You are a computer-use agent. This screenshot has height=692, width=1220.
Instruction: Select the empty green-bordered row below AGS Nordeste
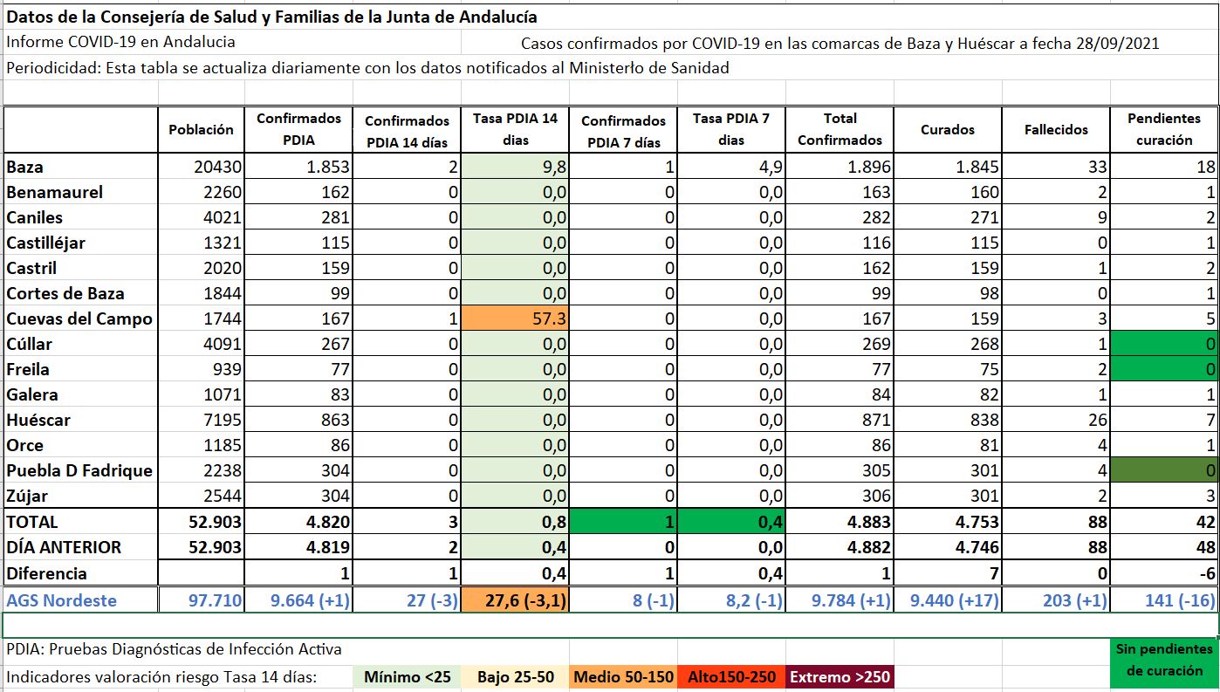[611, 625]
